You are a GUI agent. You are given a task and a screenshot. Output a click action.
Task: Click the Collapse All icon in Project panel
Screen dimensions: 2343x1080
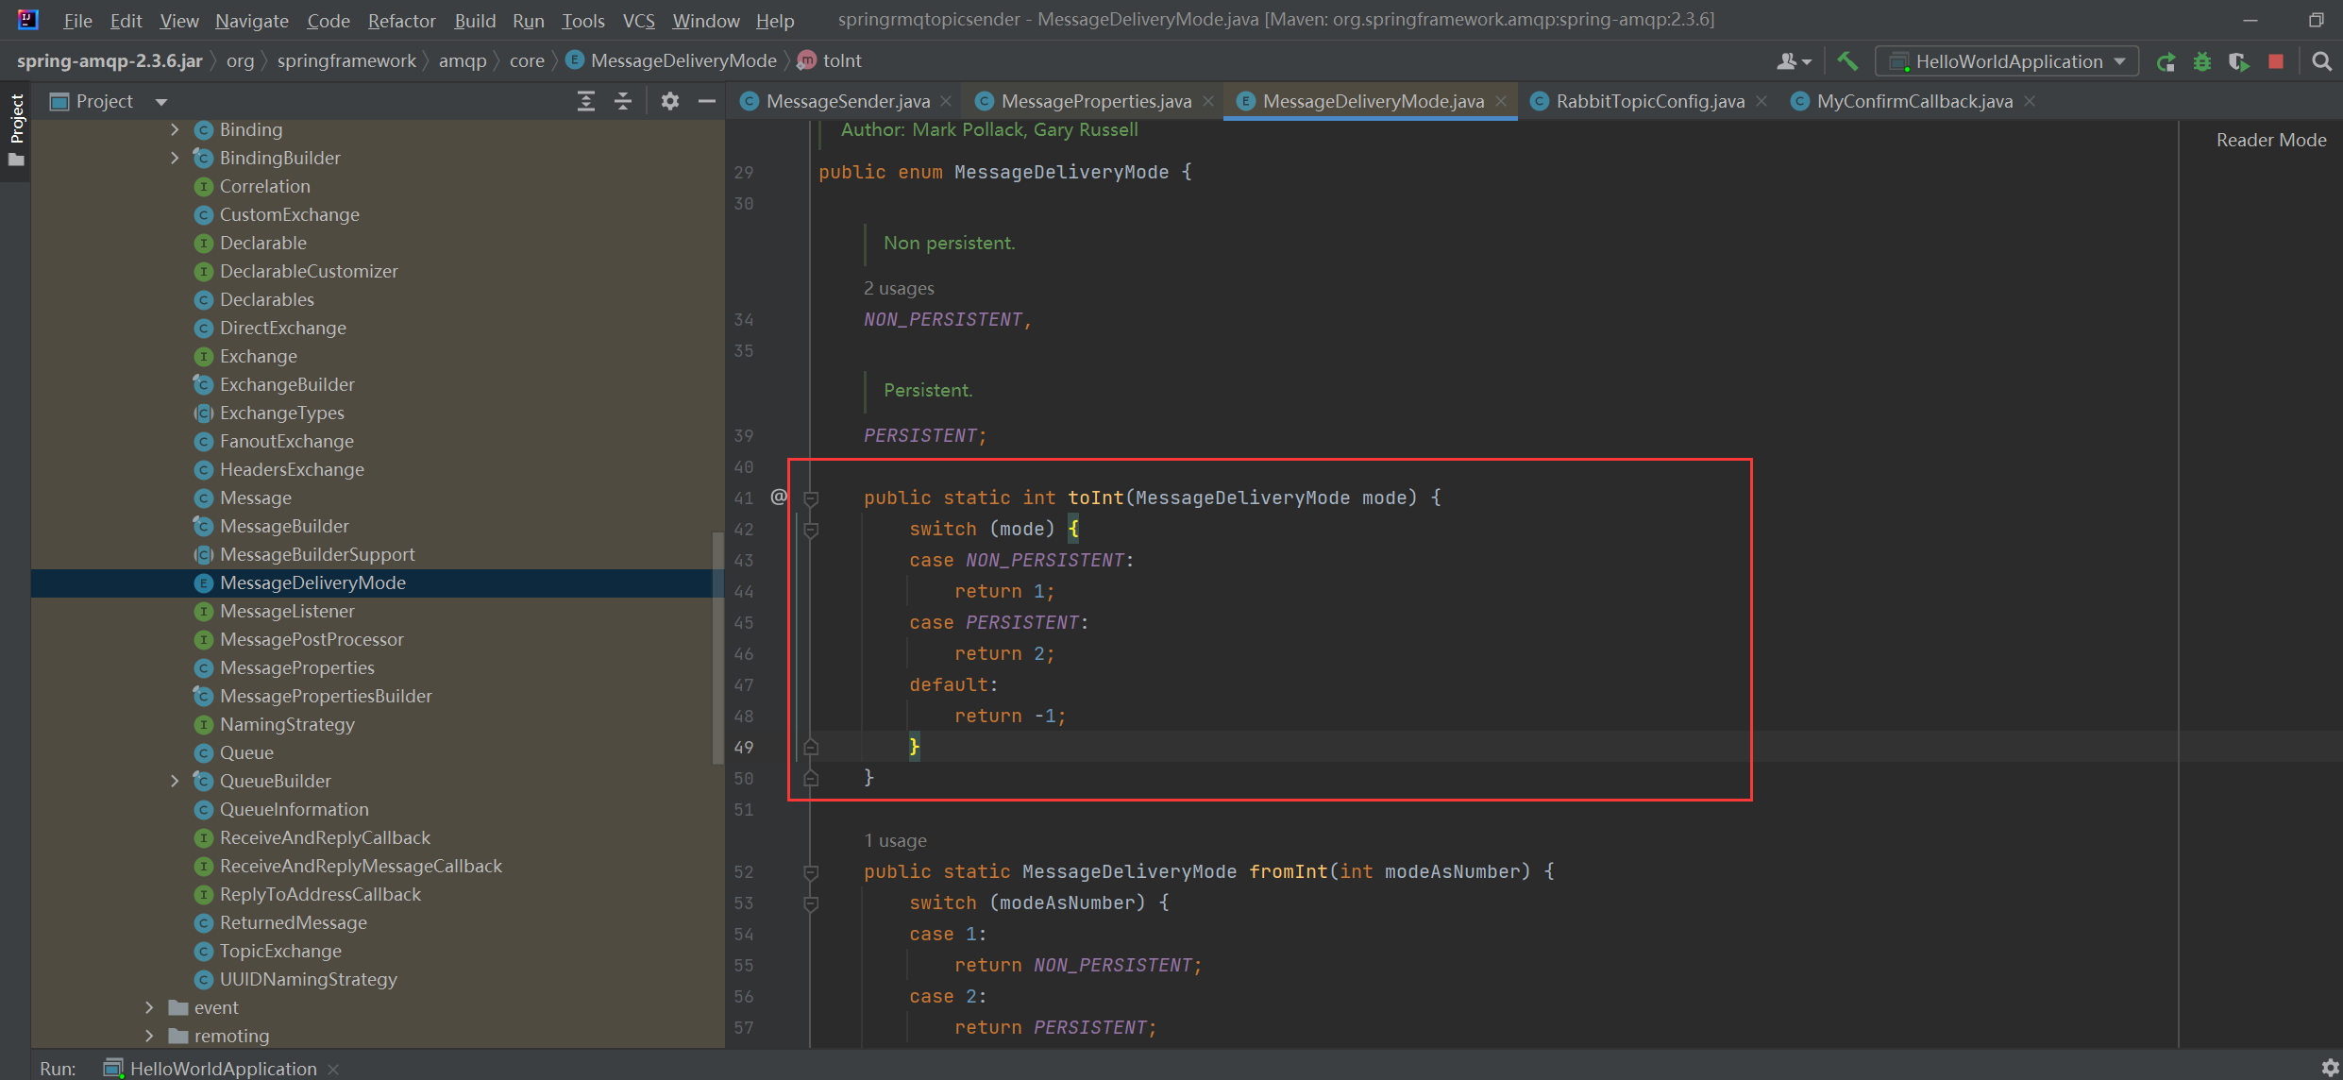623,101
